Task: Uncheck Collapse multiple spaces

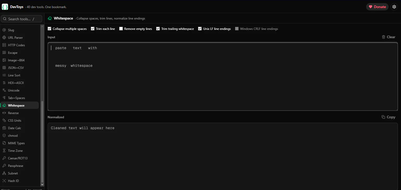Action: click(x=49, y=29)
